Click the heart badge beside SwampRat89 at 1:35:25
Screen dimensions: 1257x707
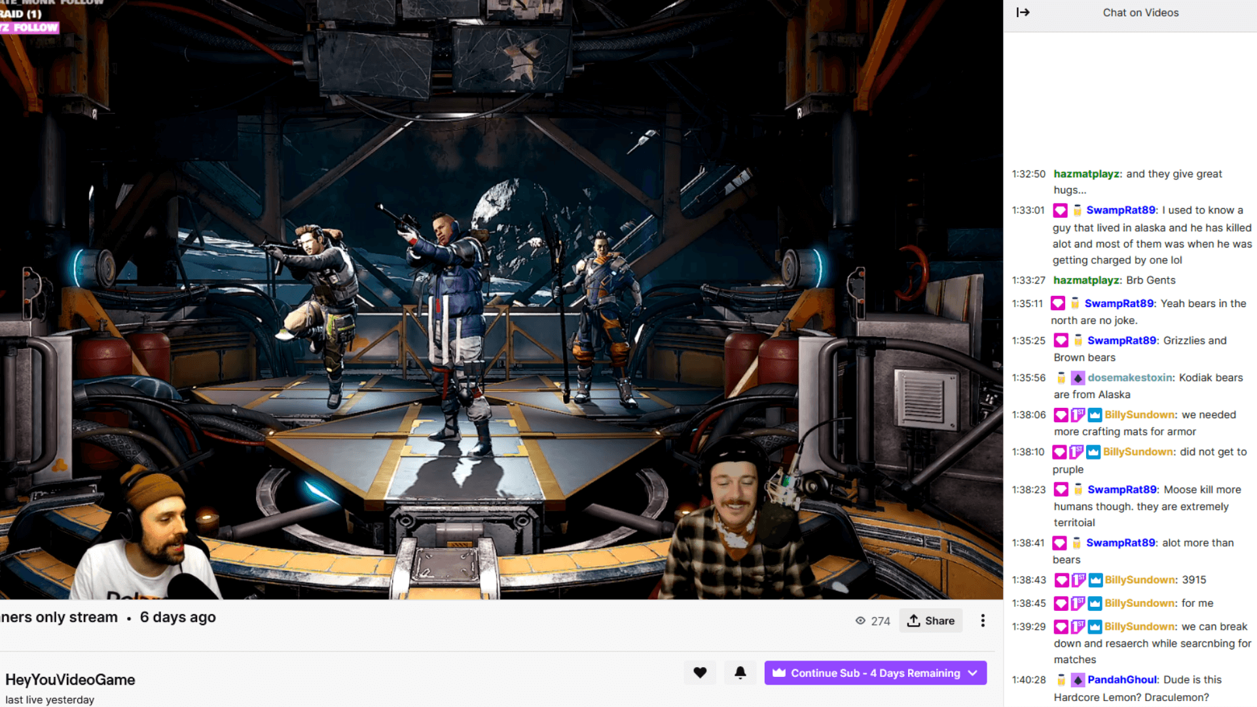1061,341
